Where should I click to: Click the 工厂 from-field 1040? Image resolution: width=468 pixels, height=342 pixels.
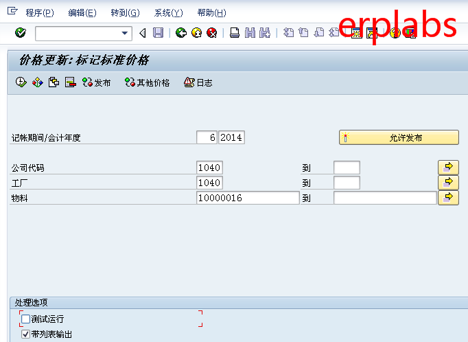pyautogui.click(x=209, y=183)
